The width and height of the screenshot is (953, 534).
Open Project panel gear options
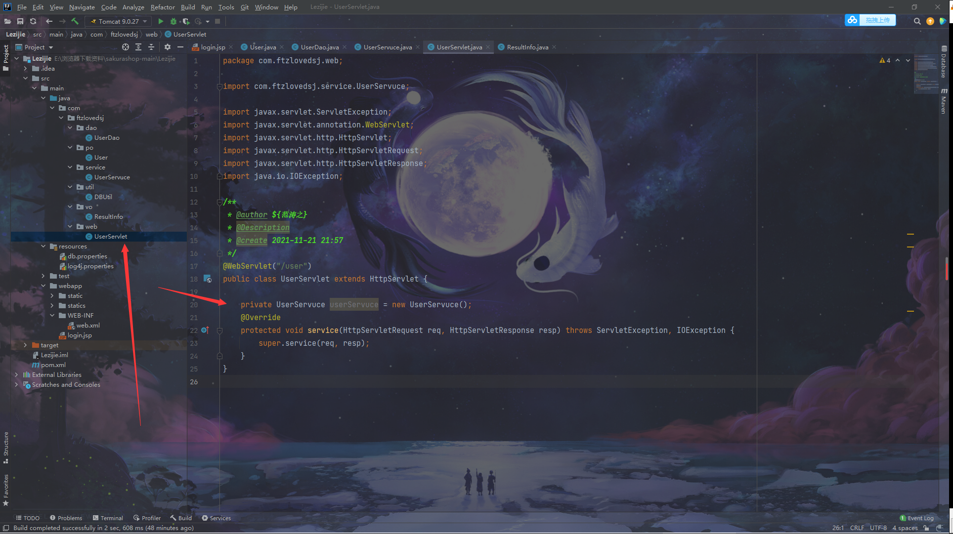click(168, 47)
